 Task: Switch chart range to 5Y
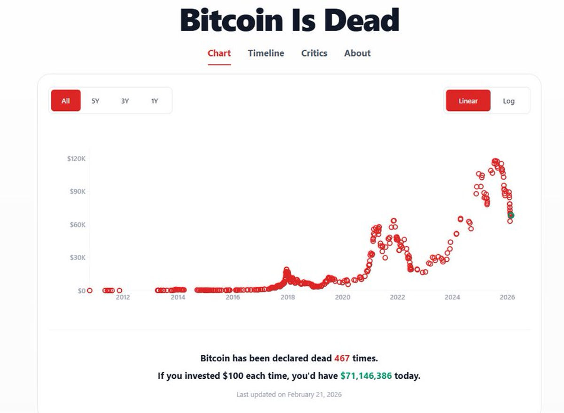click(x=95, y=100)
